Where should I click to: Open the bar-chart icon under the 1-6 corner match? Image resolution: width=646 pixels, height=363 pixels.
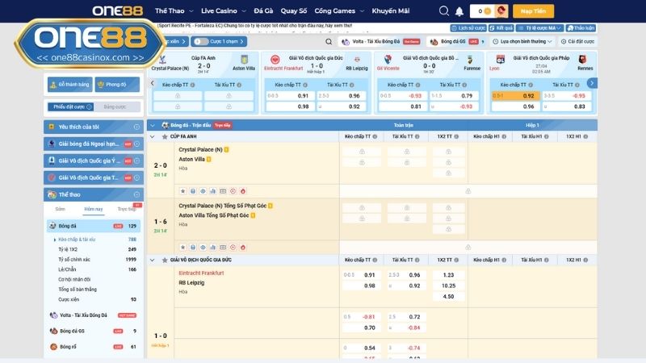point(213,248)
